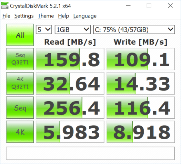Run the plain 4K benchmark
Viewport: 181px width, 164px height.
(20, 132)
